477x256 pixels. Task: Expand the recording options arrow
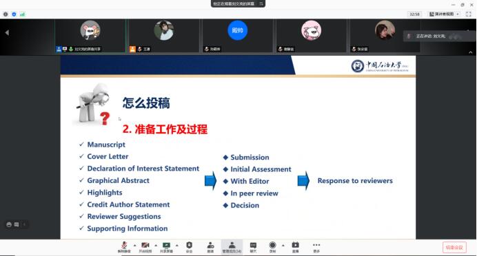[x=283, y=245]
